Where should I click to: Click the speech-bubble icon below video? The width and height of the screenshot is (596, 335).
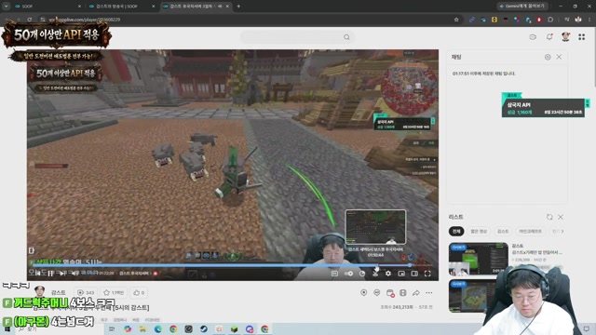(376, 292)
